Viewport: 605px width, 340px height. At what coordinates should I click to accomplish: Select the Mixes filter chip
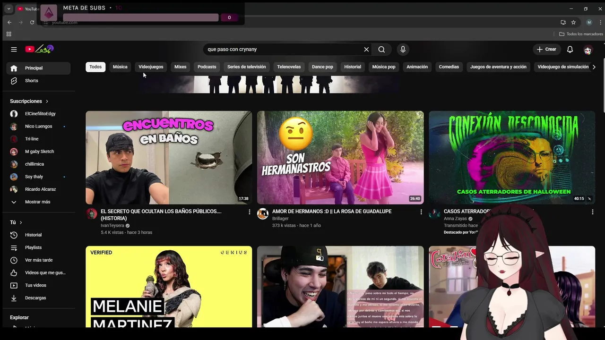coord(181,67)
